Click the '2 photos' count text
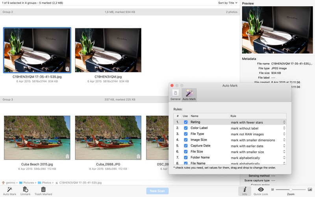The width and height of the screenshot is (315, 197). pos(232,12)
